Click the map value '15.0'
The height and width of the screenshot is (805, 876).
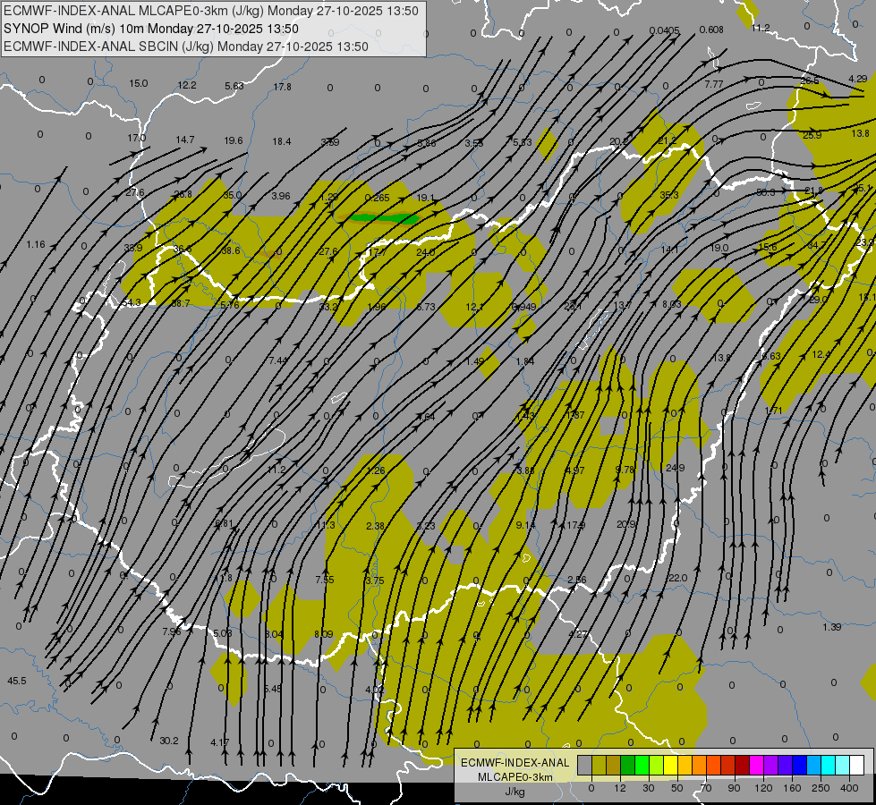139,84
